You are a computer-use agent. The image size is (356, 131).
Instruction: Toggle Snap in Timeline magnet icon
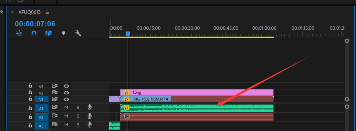[34, 34]
